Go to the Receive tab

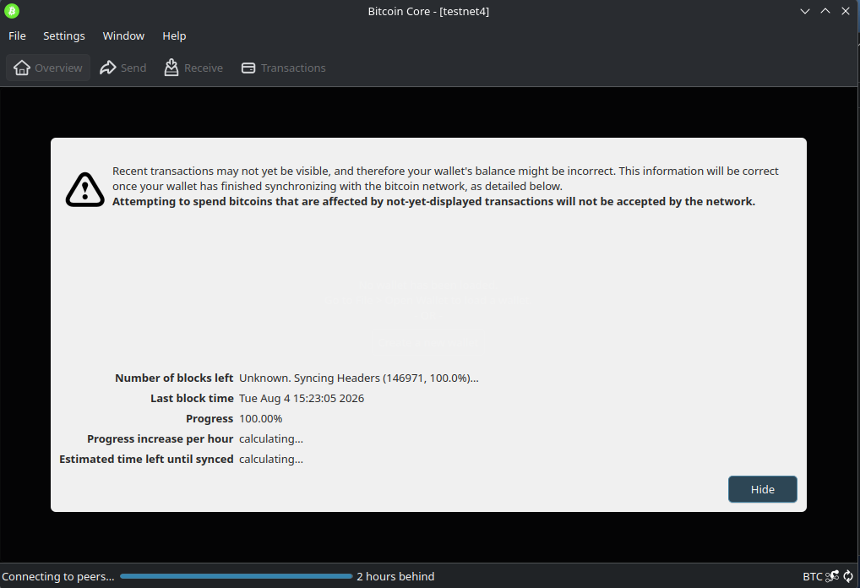(193, 68)
